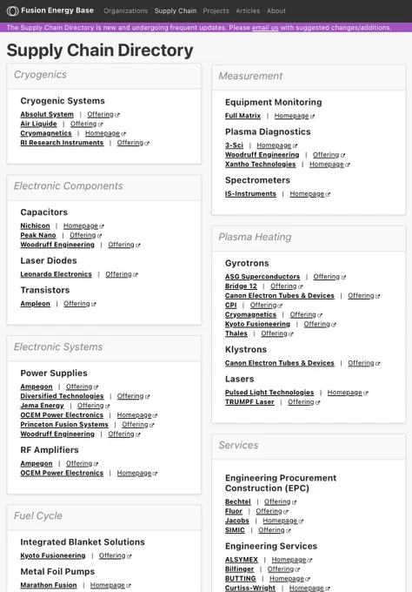Open Kyoto Fusioneering under Gyrotrons
This screenshot has height=592, width=412.
tap(257, 324)
